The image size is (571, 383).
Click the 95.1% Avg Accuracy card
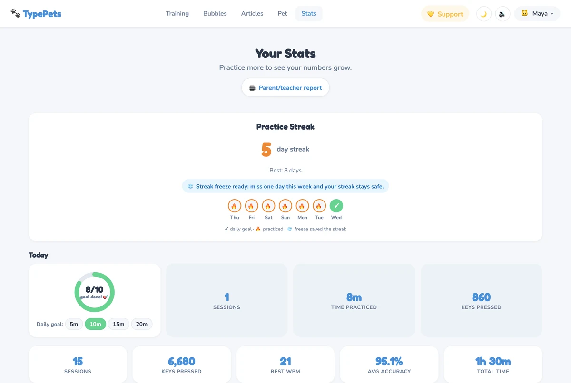coord(389,364)
